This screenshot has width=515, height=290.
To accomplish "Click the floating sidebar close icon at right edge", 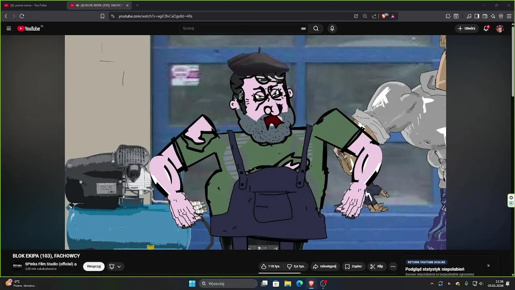I will 511,197.
